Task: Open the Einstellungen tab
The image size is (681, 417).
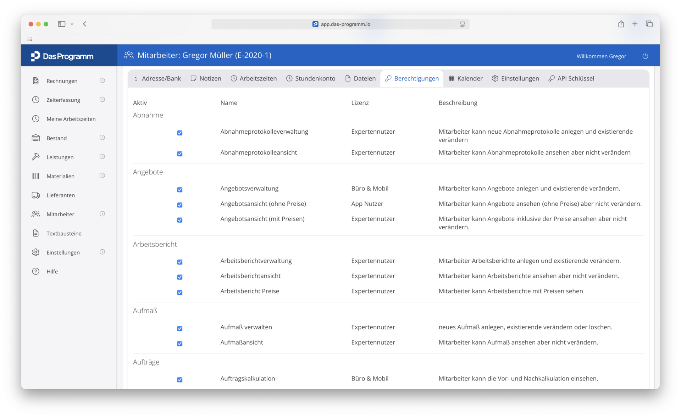Action: coord(515,78)
